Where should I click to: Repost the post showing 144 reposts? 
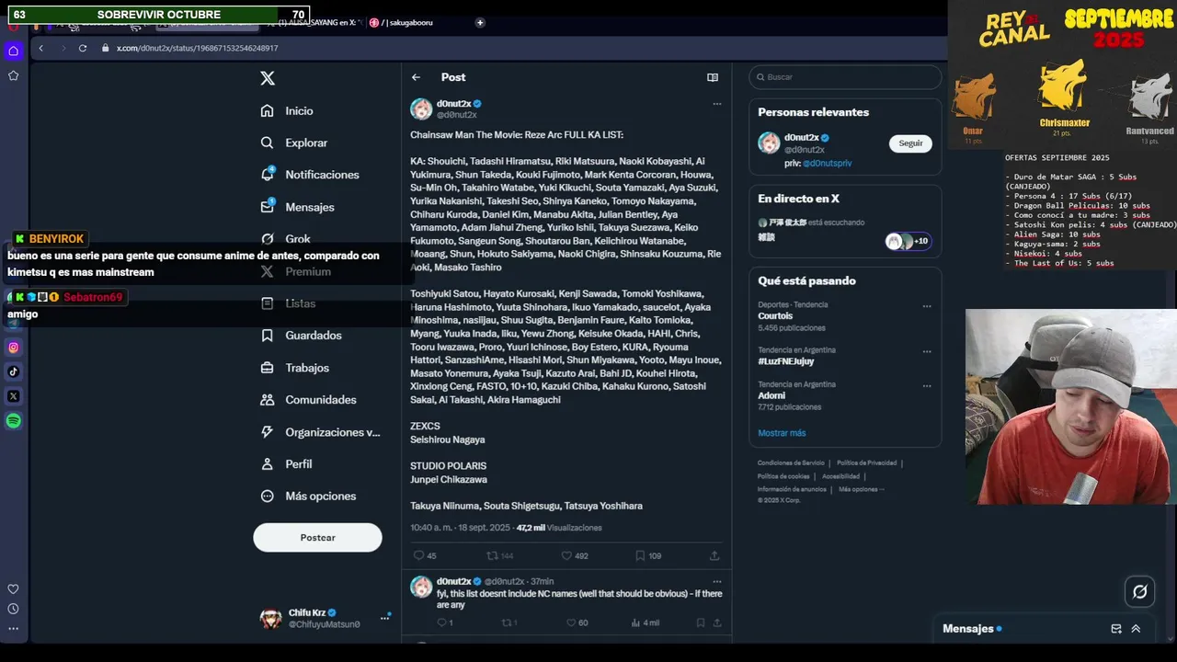499,555
